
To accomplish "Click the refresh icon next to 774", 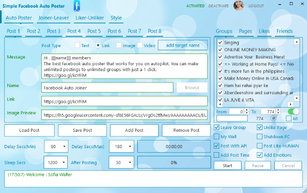I will click(273, 118).
